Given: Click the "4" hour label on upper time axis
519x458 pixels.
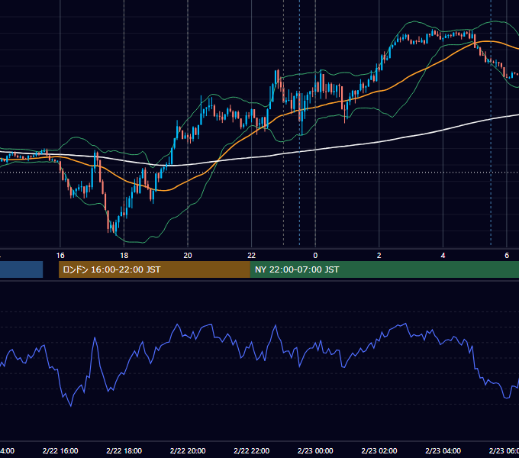Looking at the screenshot, I should (x=443, y=256).
